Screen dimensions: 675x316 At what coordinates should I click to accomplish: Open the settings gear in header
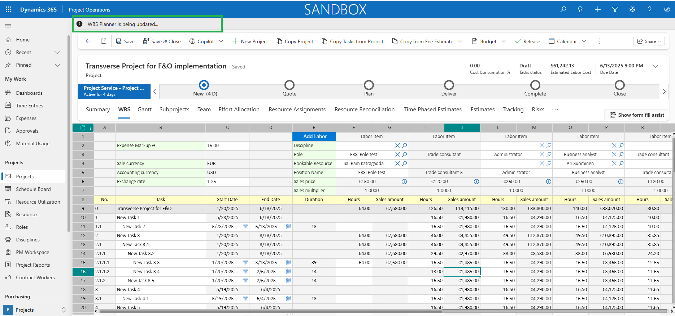click(x=632, y=9)
